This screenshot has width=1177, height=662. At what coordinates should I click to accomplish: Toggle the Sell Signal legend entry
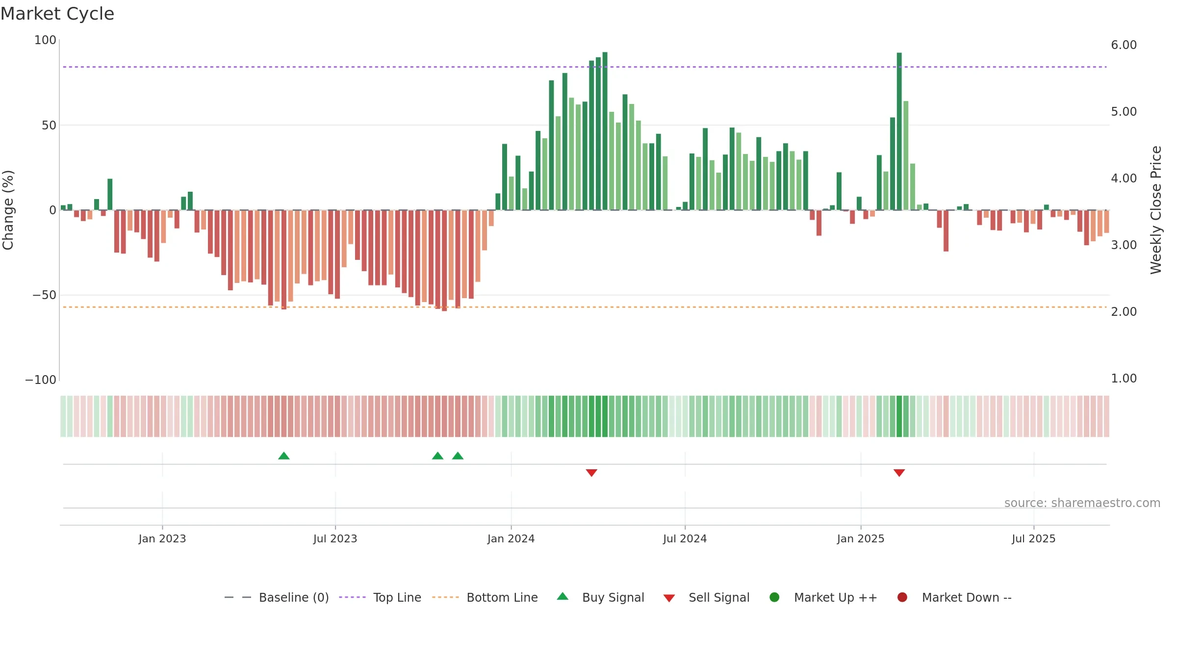pyautogui.click(x=707, y=597)
